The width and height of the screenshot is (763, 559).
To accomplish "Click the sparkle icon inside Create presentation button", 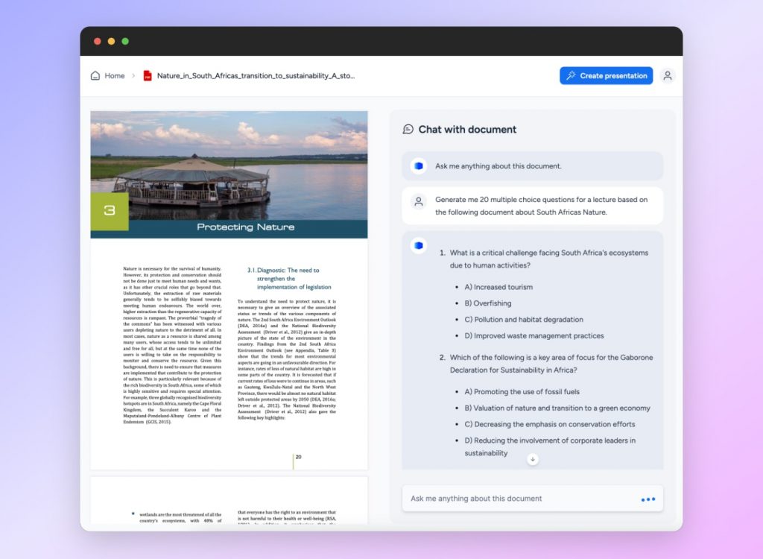I will 571,75.
